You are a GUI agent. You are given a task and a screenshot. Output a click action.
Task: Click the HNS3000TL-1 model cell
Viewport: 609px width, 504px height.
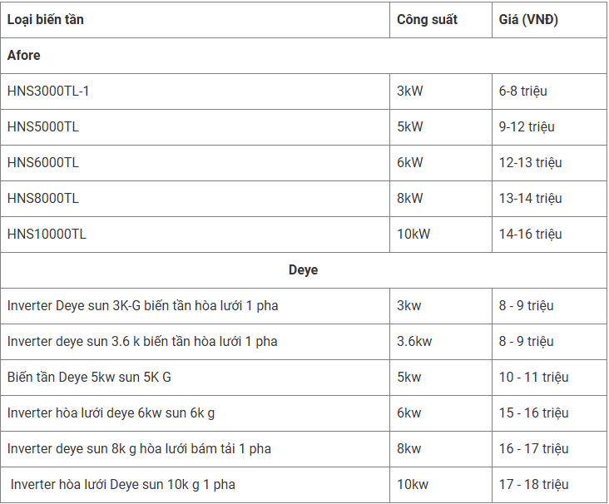point(48,91)
